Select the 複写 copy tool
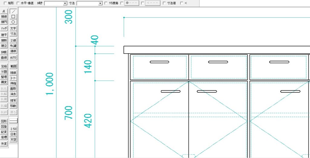This screenshot has height=158, width=310. click(13, 100)
